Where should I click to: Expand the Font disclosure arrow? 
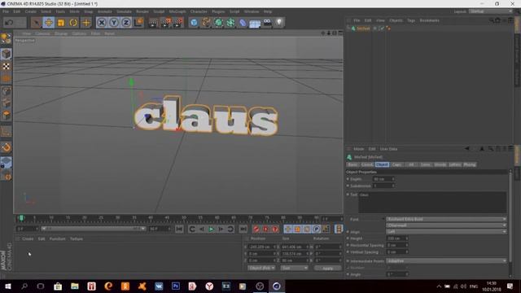point(383,219)
